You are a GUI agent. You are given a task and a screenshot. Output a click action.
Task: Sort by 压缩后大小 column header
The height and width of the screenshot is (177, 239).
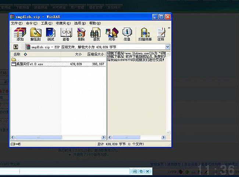[94, 54]
